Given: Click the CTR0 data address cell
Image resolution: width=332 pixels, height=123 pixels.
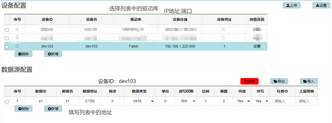Looking at the screenshot, I should point(90,101).
